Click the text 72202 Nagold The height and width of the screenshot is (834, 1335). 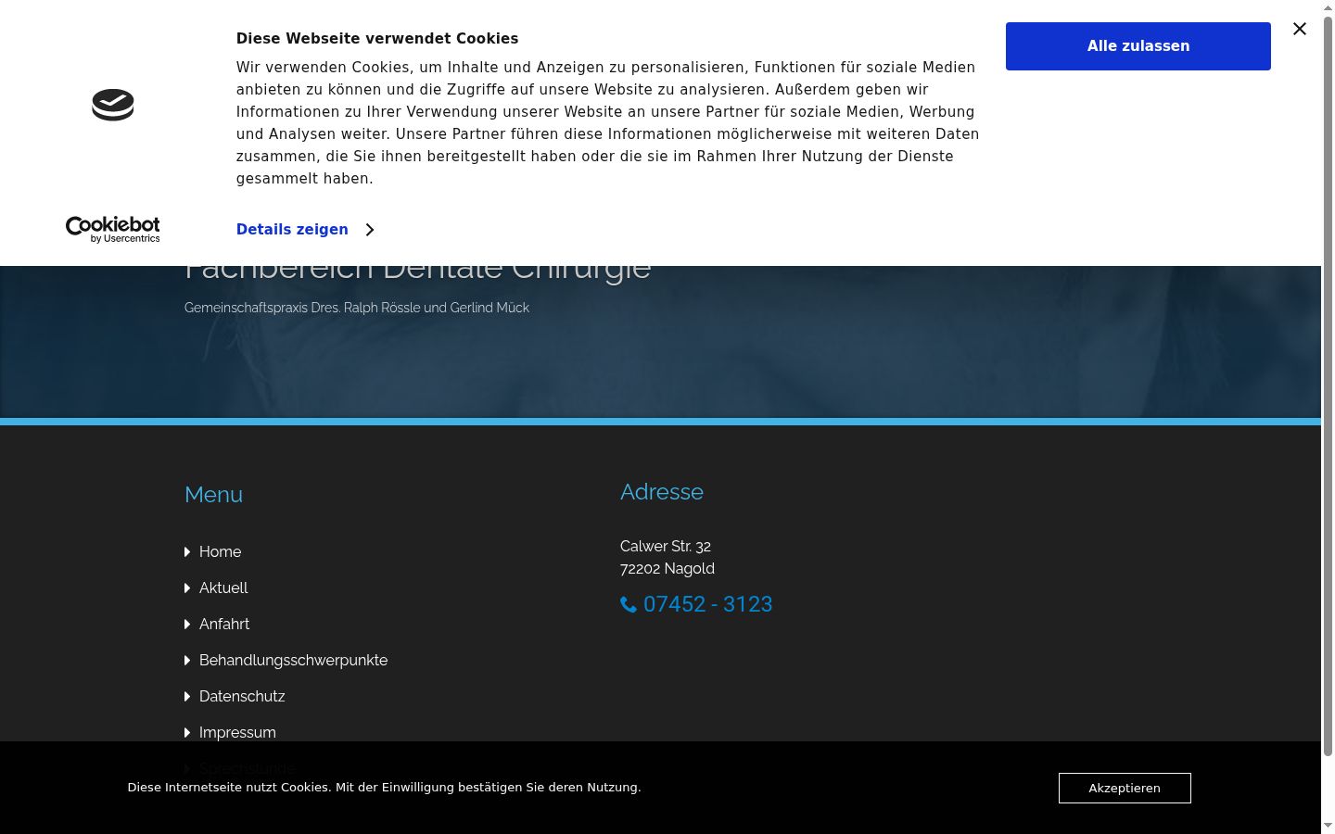click(667, 569)
